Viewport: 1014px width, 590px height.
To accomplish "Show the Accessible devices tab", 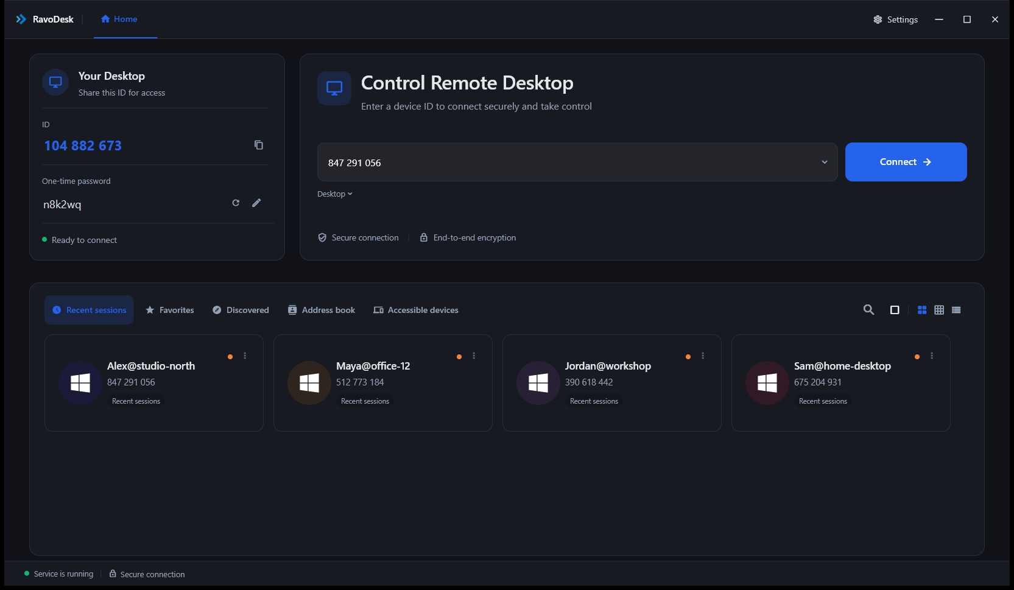I will tap(416, 310).
